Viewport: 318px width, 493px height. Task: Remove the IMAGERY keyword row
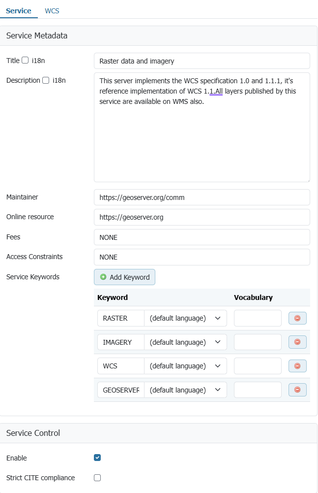[297, 342]
